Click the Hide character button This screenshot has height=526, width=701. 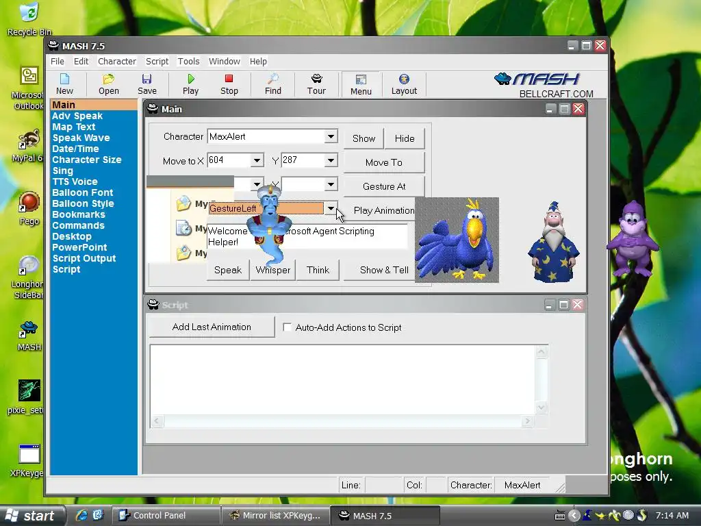click(x=405, y=138)
